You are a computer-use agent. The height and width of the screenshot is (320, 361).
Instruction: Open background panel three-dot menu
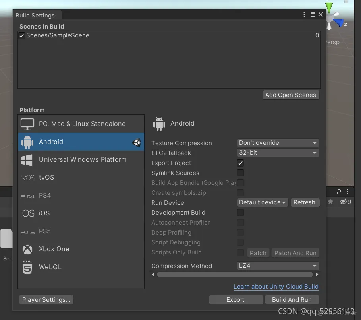click(x=347, y=192)
